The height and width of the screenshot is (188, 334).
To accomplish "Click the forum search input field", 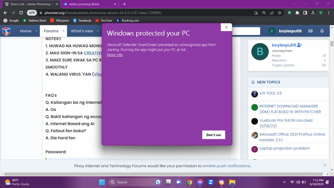I will [x=246, y=31].
